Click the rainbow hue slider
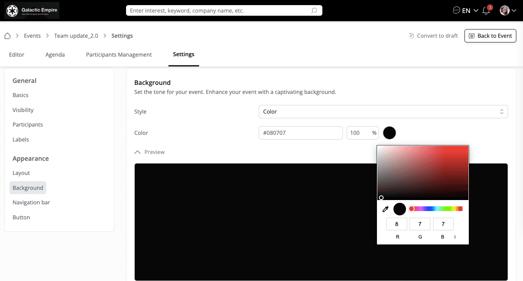The image size is (523, 281). click(436, 209)
